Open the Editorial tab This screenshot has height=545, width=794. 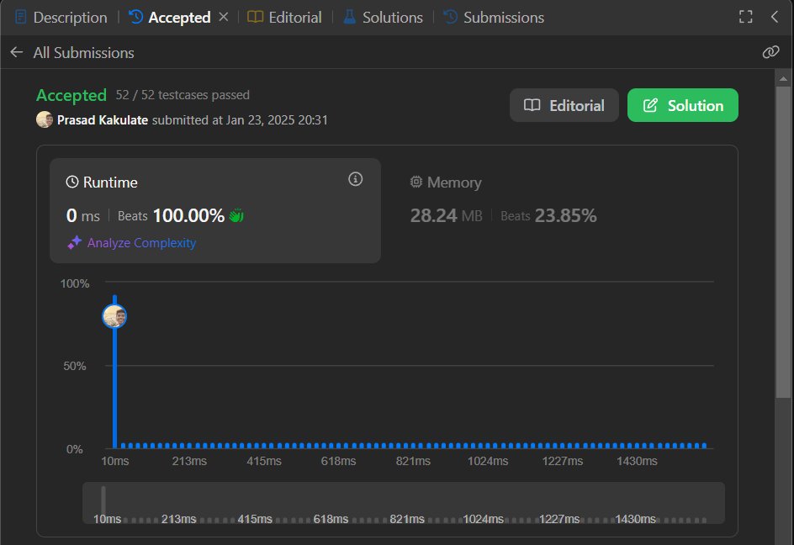(x=284, y=17)
